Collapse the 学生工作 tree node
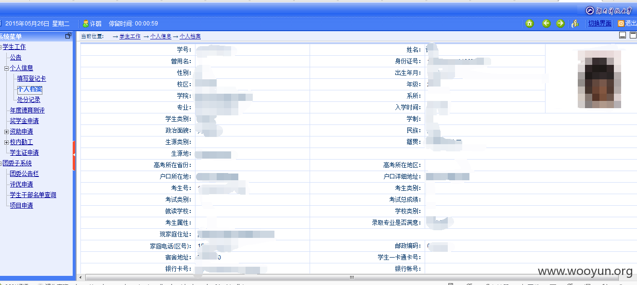Image resolution: width=637 pixels, height=285 pixels. 1,47
